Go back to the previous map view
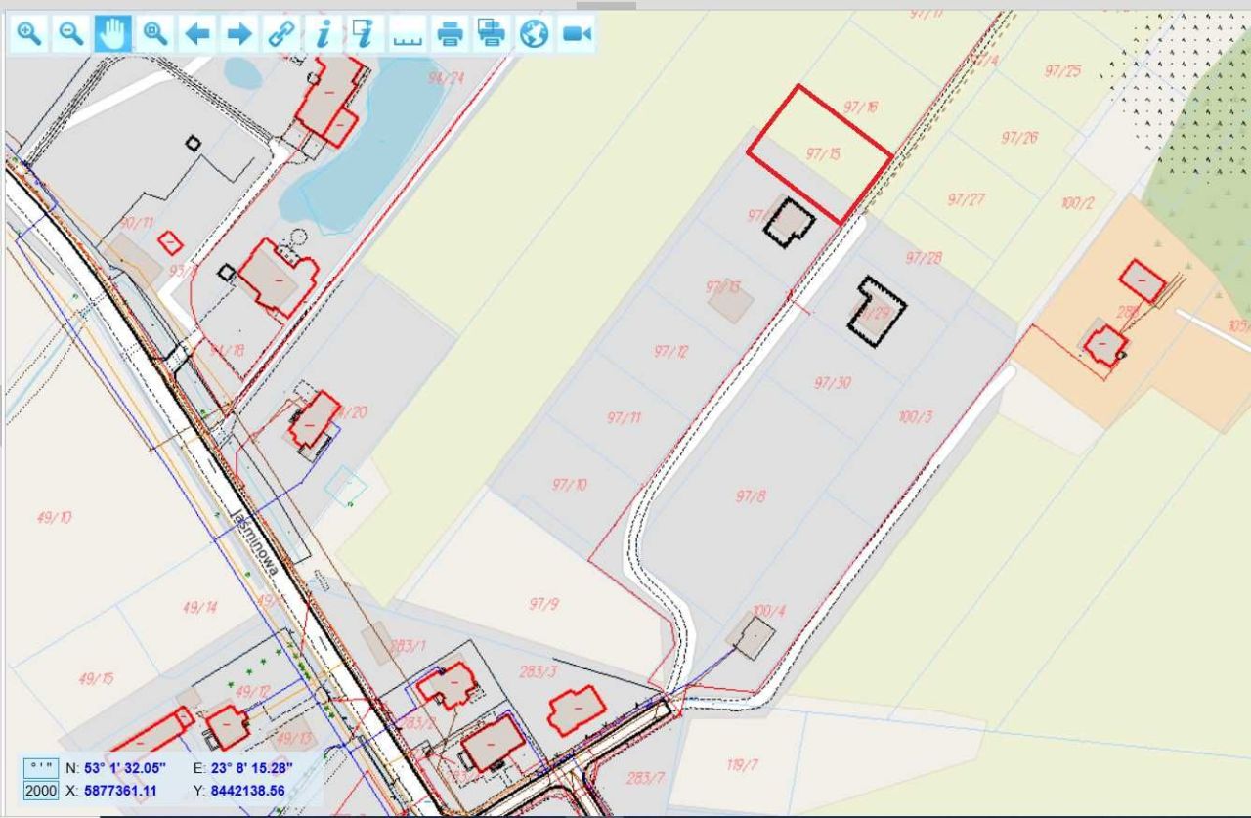The image size is (1251, 818). (x=196, y=34)
